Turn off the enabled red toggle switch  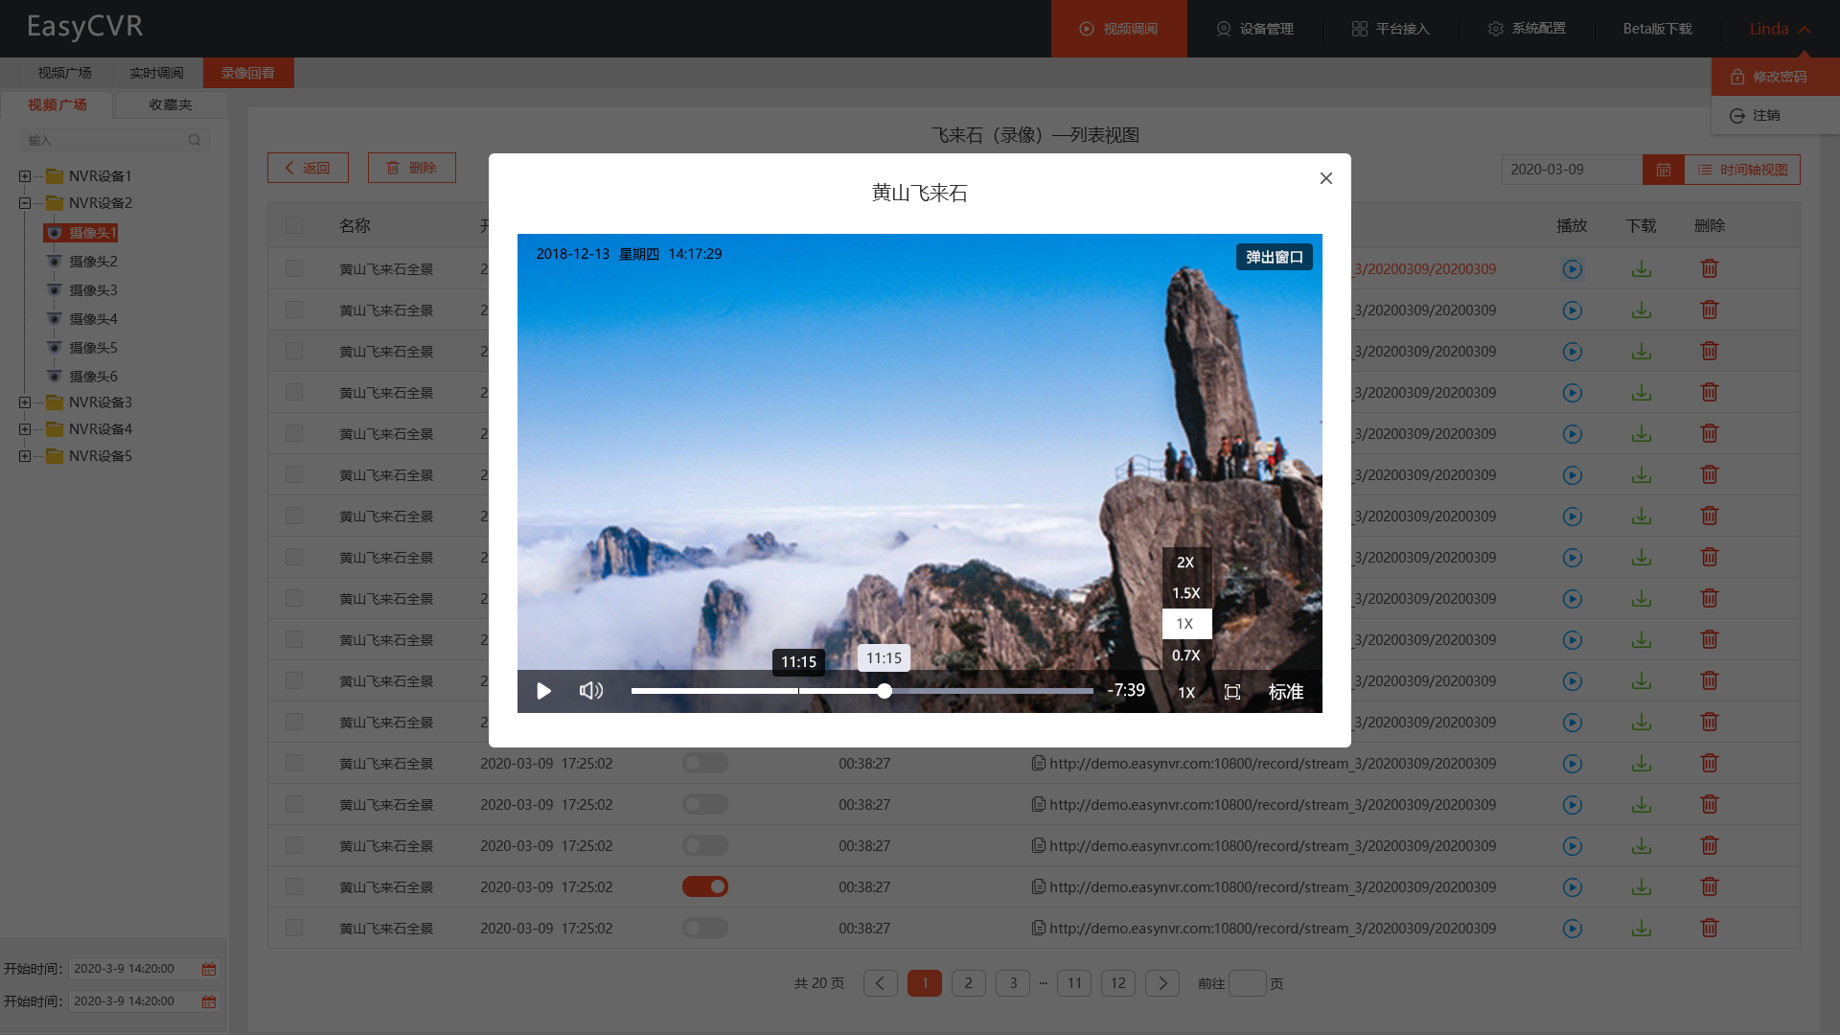(705, 887)
